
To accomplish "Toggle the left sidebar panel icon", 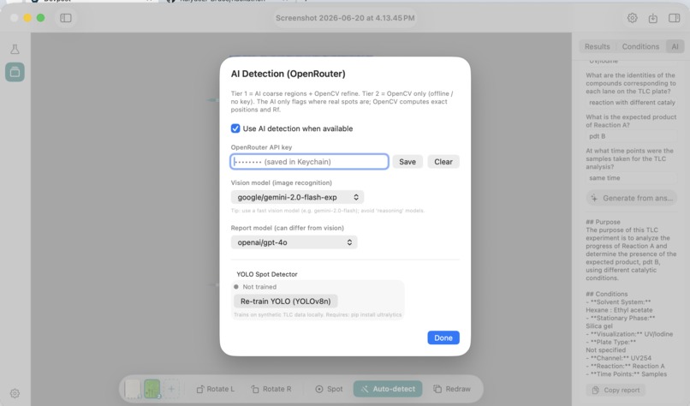I will (x=66, y=18).
